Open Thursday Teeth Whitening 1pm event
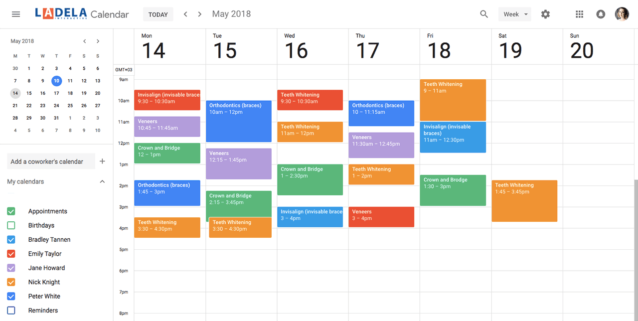This screenshot has height=321, width=638. 381,174
